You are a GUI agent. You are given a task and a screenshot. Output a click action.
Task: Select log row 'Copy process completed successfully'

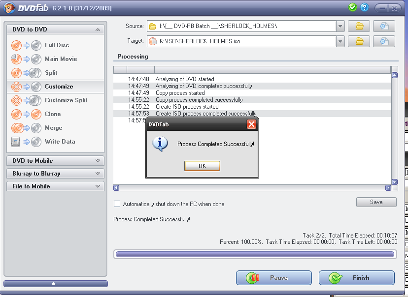tap(252, 100)
